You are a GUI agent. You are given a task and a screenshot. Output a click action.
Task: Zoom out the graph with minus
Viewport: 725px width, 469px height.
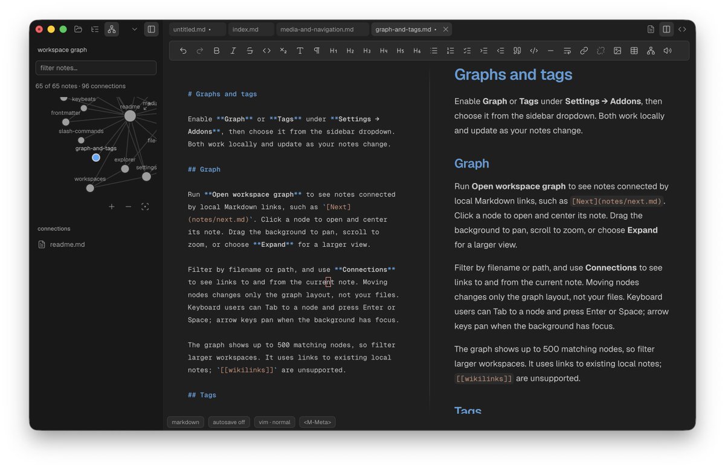click(128, 206)
